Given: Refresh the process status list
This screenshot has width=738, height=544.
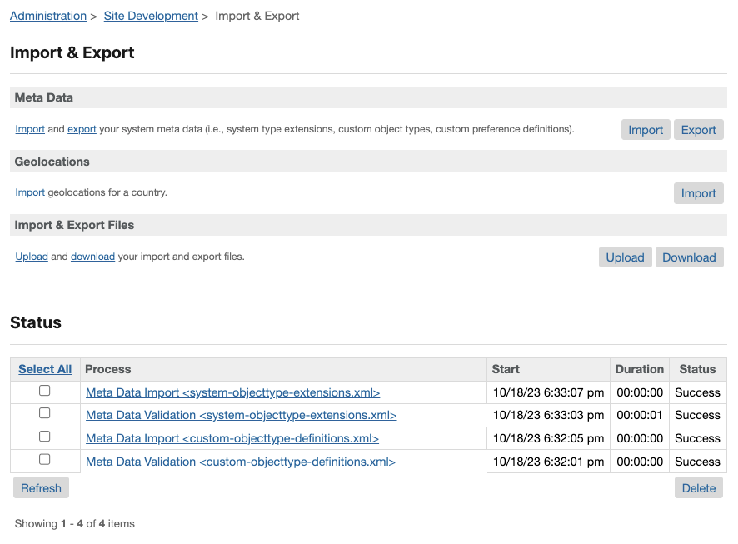Looking at the screenshot, I should tap(41, 487).
